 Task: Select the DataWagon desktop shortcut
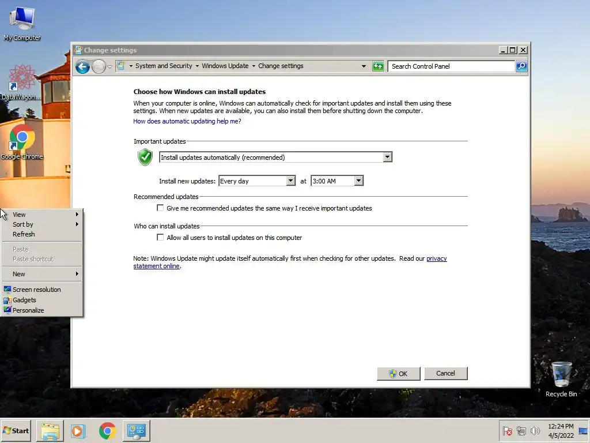22,82
